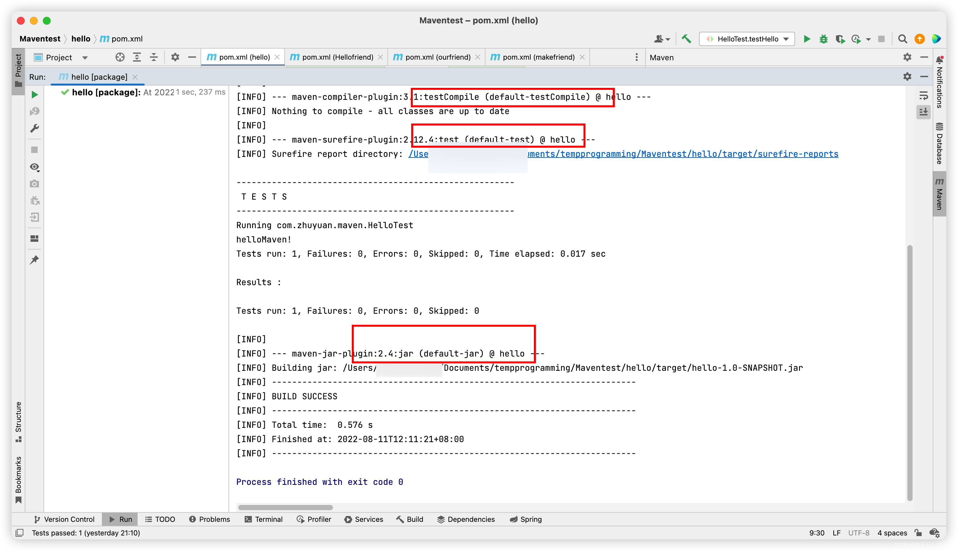The width and height of the screenshot is (958, 551).
Task: Switch to pom.xml (hello) tab
Action: [x=243, y=57]
